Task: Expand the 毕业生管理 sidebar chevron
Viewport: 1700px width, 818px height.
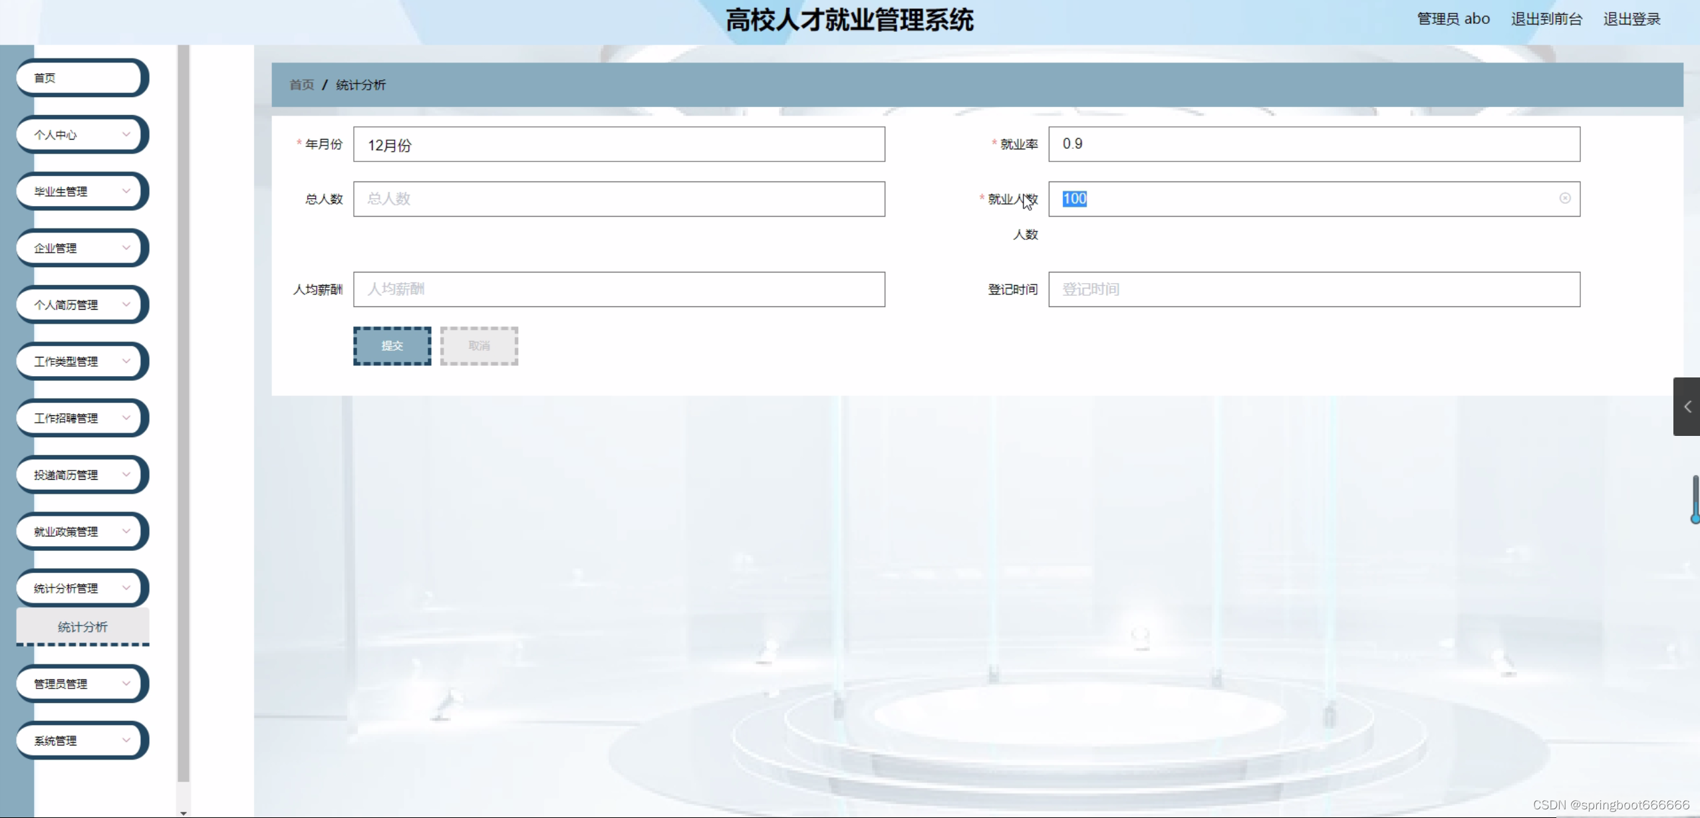Action: (x=126, y=191)
